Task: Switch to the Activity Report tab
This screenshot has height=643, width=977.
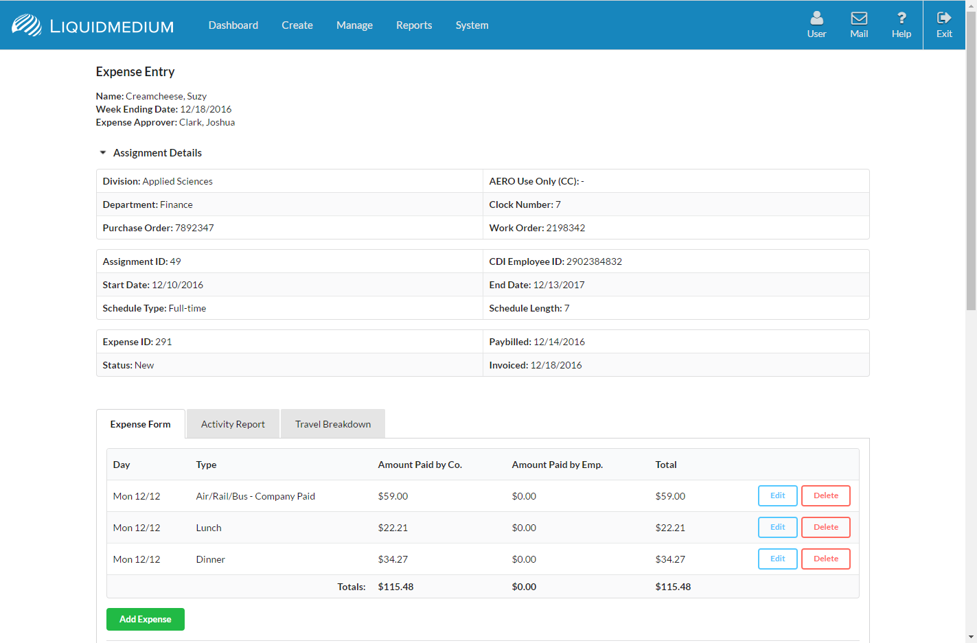Action: (233, 424)
